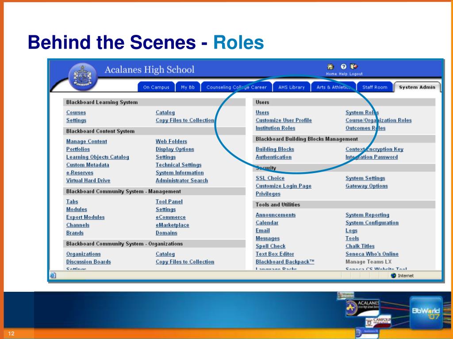Open System Reporting link
The image size is (453, 339).
pos(367,215)
